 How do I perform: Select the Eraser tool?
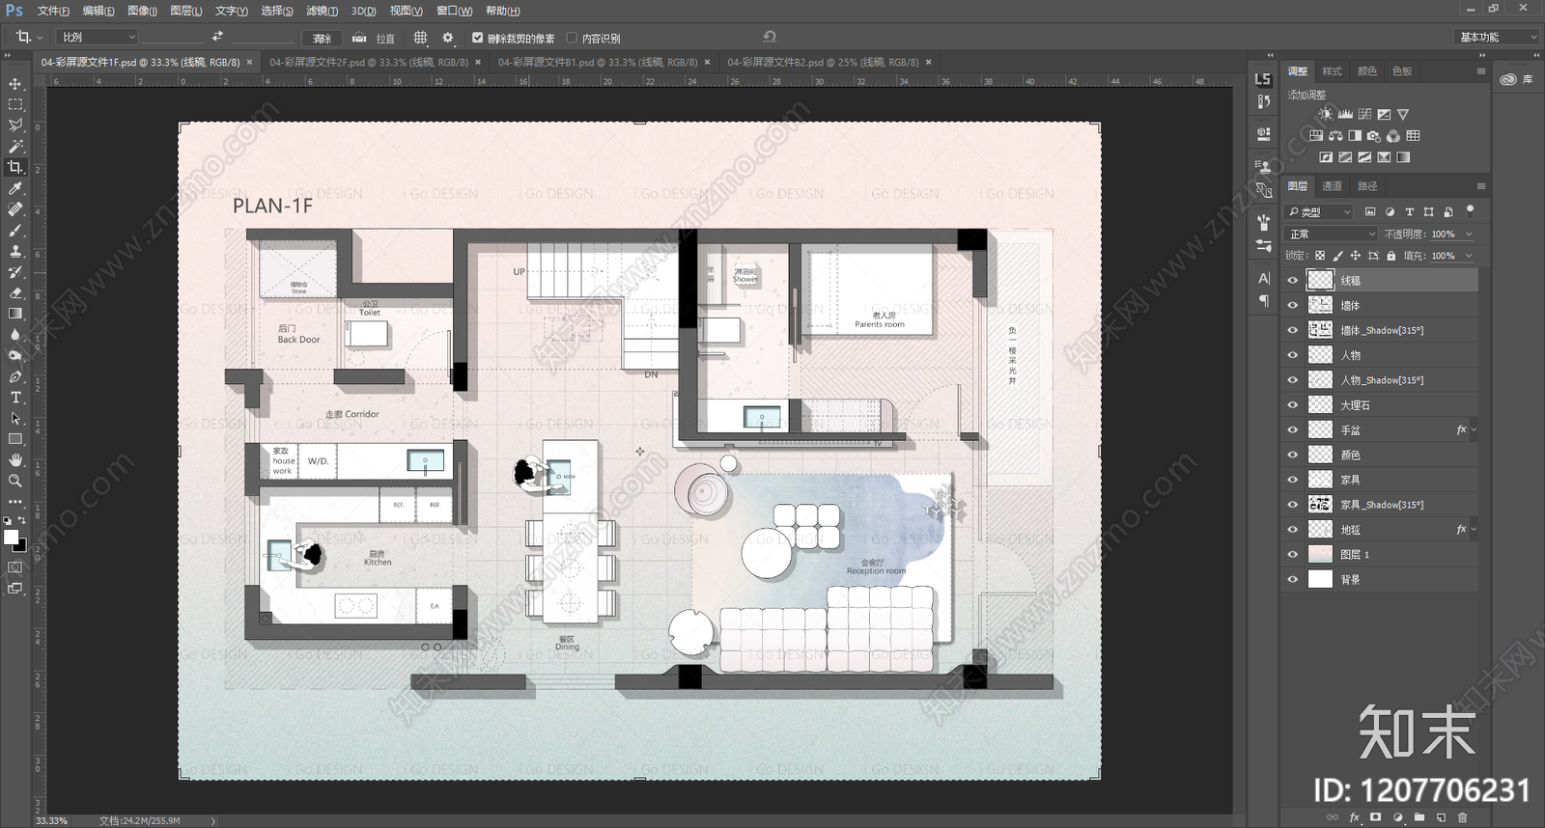pos(15,292)
